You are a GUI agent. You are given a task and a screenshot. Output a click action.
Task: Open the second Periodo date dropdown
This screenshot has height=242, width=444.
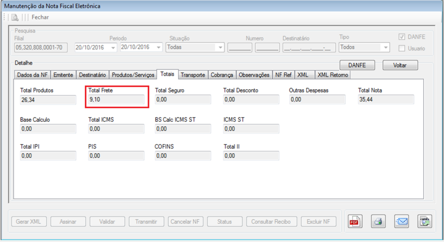[x=158, y=47]
